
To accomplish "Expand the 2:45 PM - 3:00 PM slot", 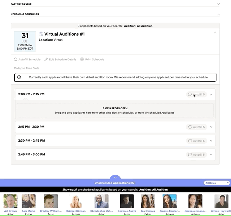I will (211, 155).
